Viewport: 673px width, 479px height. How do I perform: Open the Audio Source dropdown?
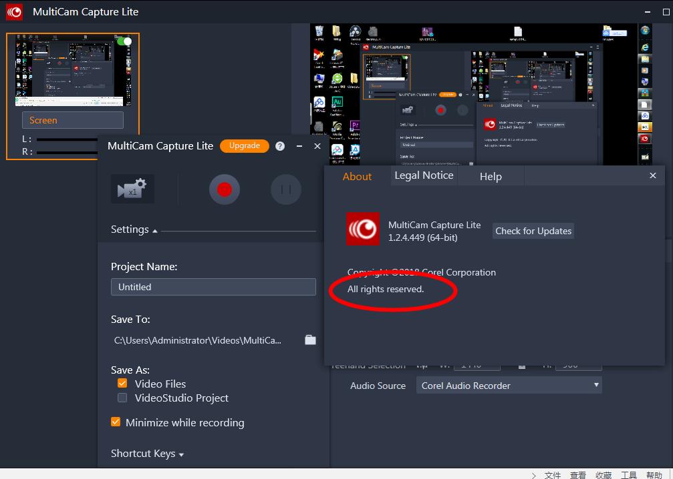(x=509, y=386)
